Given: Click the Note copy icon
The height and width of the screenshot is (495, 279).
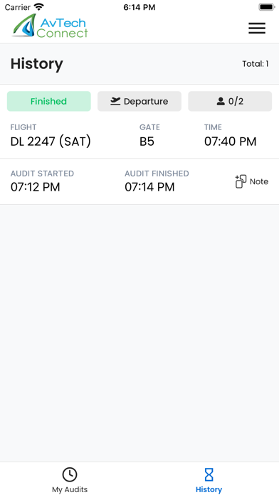Looking at the screenshot, I should [241, 181].
